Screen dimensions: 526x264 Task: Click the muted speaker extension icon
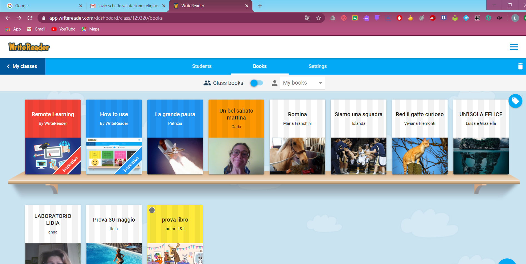tap(499, 18)
